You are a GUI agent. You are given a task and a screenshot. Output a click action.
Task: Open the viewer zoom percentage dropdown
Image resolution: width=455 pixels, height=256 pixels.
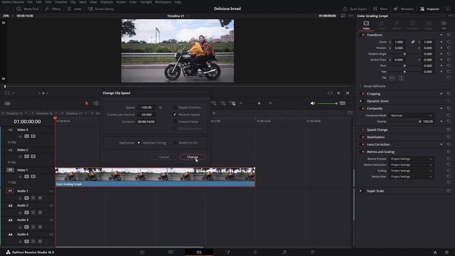pyautogui.click(x=8, y=16)
